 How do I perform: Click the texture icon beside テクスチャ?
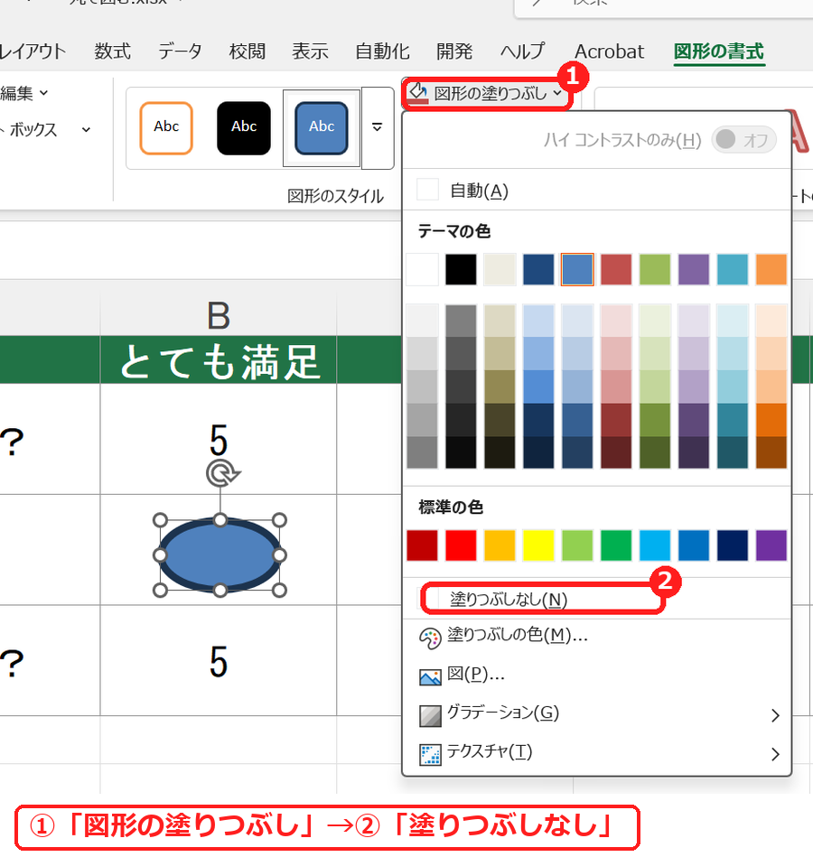tap(430, 754)
